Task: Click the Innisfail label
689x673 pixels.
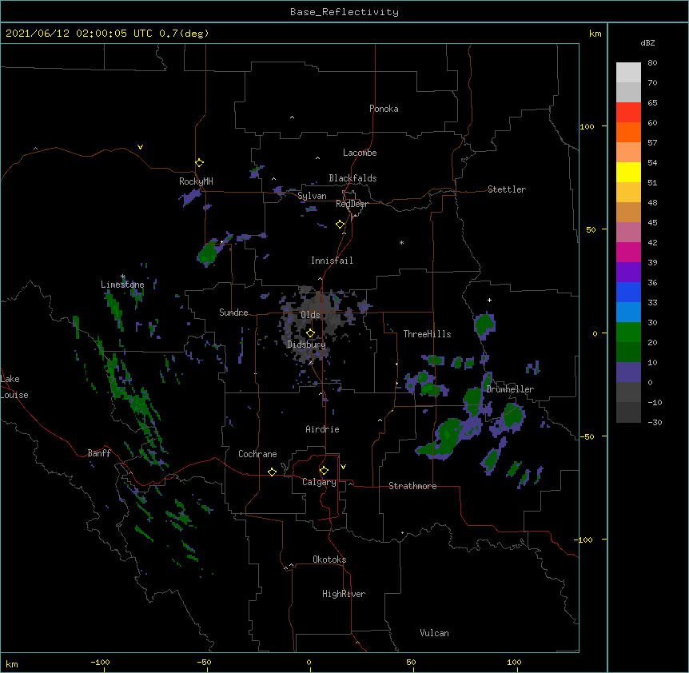Action: click(332, 261)
